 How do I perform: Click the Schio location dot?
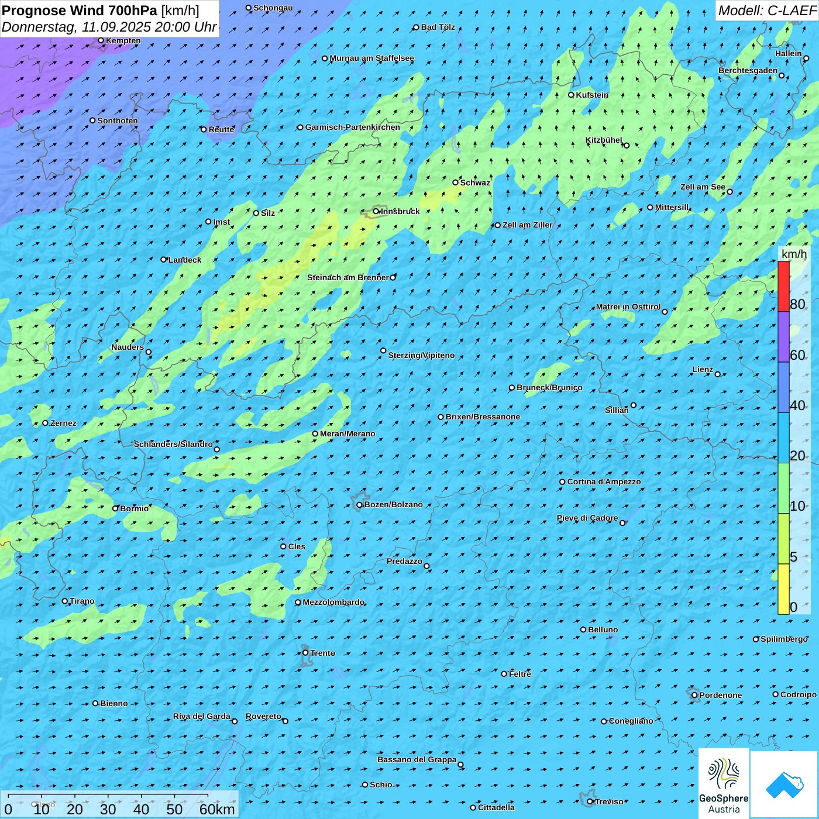coord(365,784)
